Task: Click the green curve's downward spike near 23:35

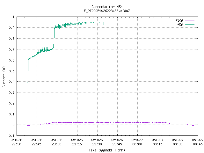Action: pos(104,25)
